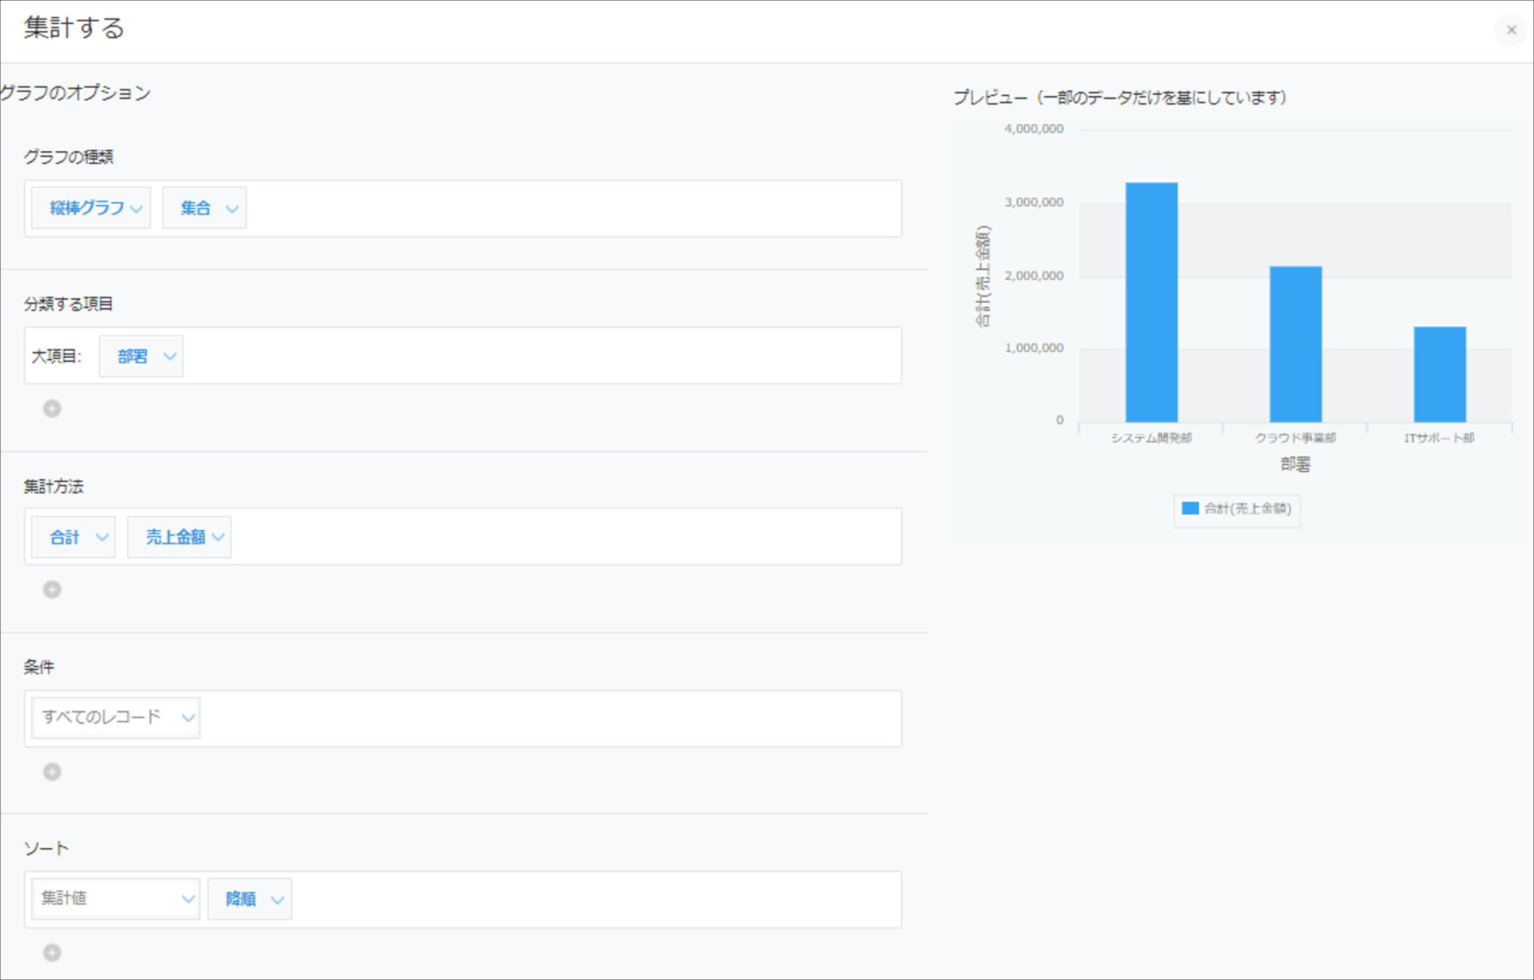This screenshot has width=1534, height=980.
Task: Click the システム開発部 axis label
Action: click(1151, 438)
